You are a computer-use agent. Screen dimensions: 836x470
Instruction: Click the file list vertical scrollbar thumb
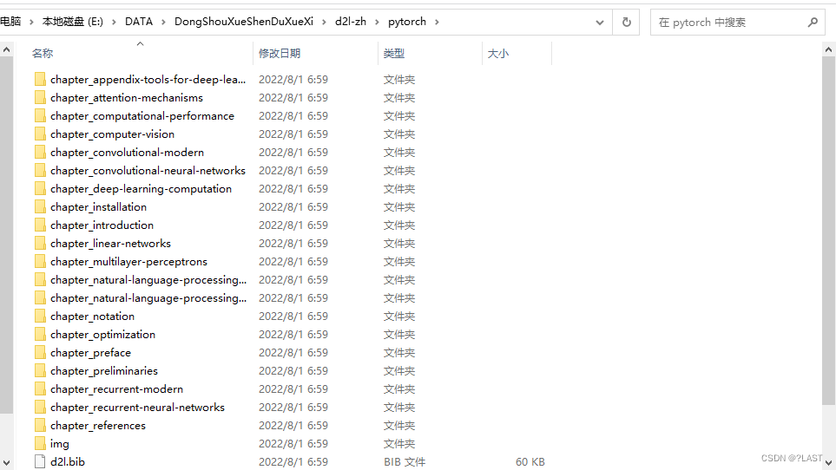point(828,230)
